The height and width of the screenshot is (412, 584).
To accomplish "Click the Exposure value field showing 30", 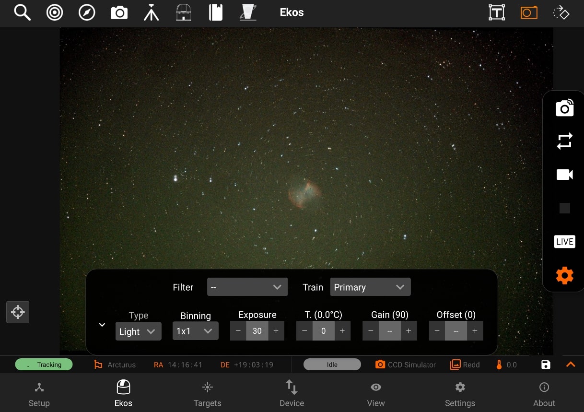I will pos(257,331).
